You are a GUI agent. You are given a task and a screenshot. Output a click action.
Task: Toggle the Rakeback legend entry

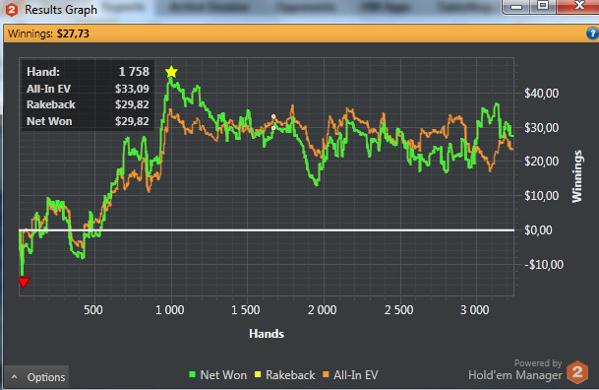[x=285, y=375]
